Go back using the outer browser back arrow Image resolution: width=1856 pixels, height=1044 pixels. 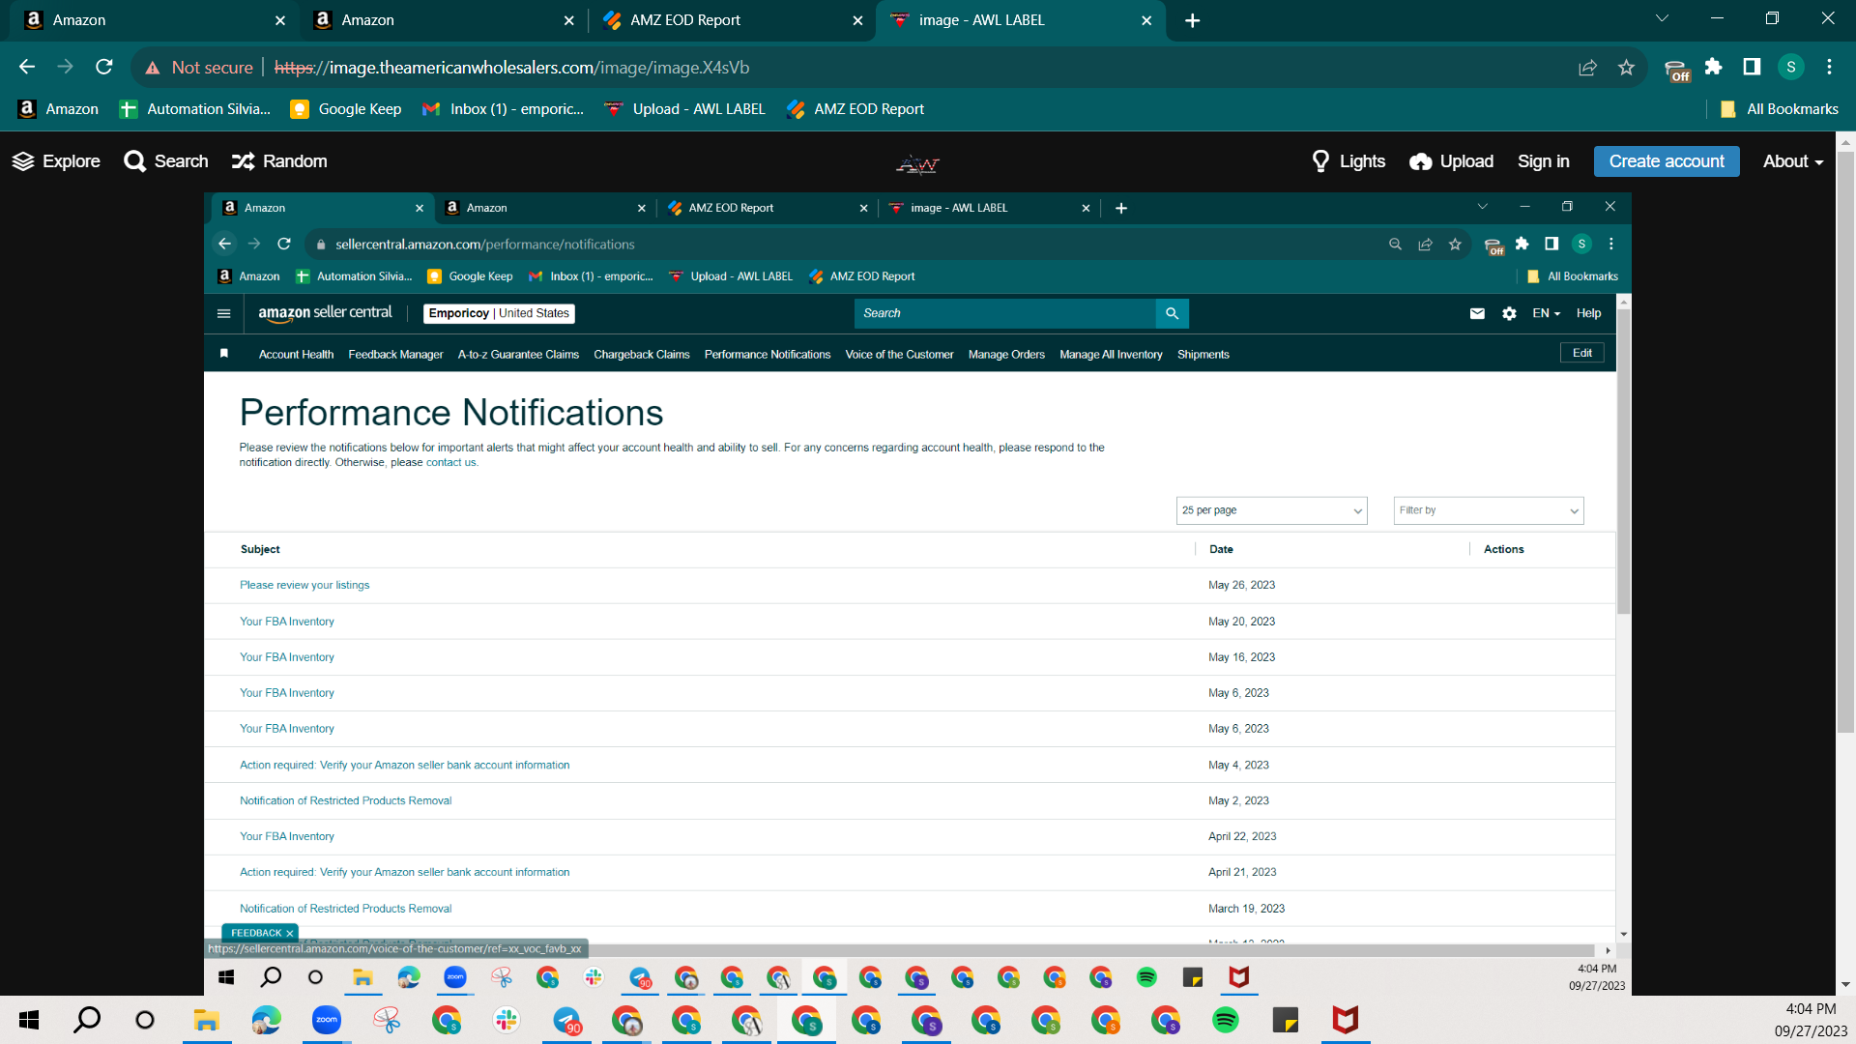point(27,67)
